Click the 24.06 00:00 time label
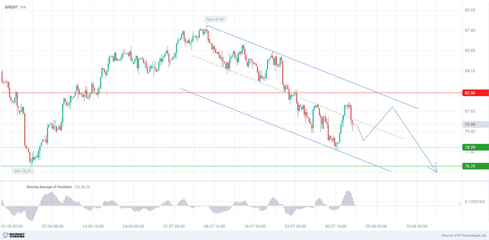Image resolution: width=489 pixels, height=240 pixels. click(x=133, y=226)
